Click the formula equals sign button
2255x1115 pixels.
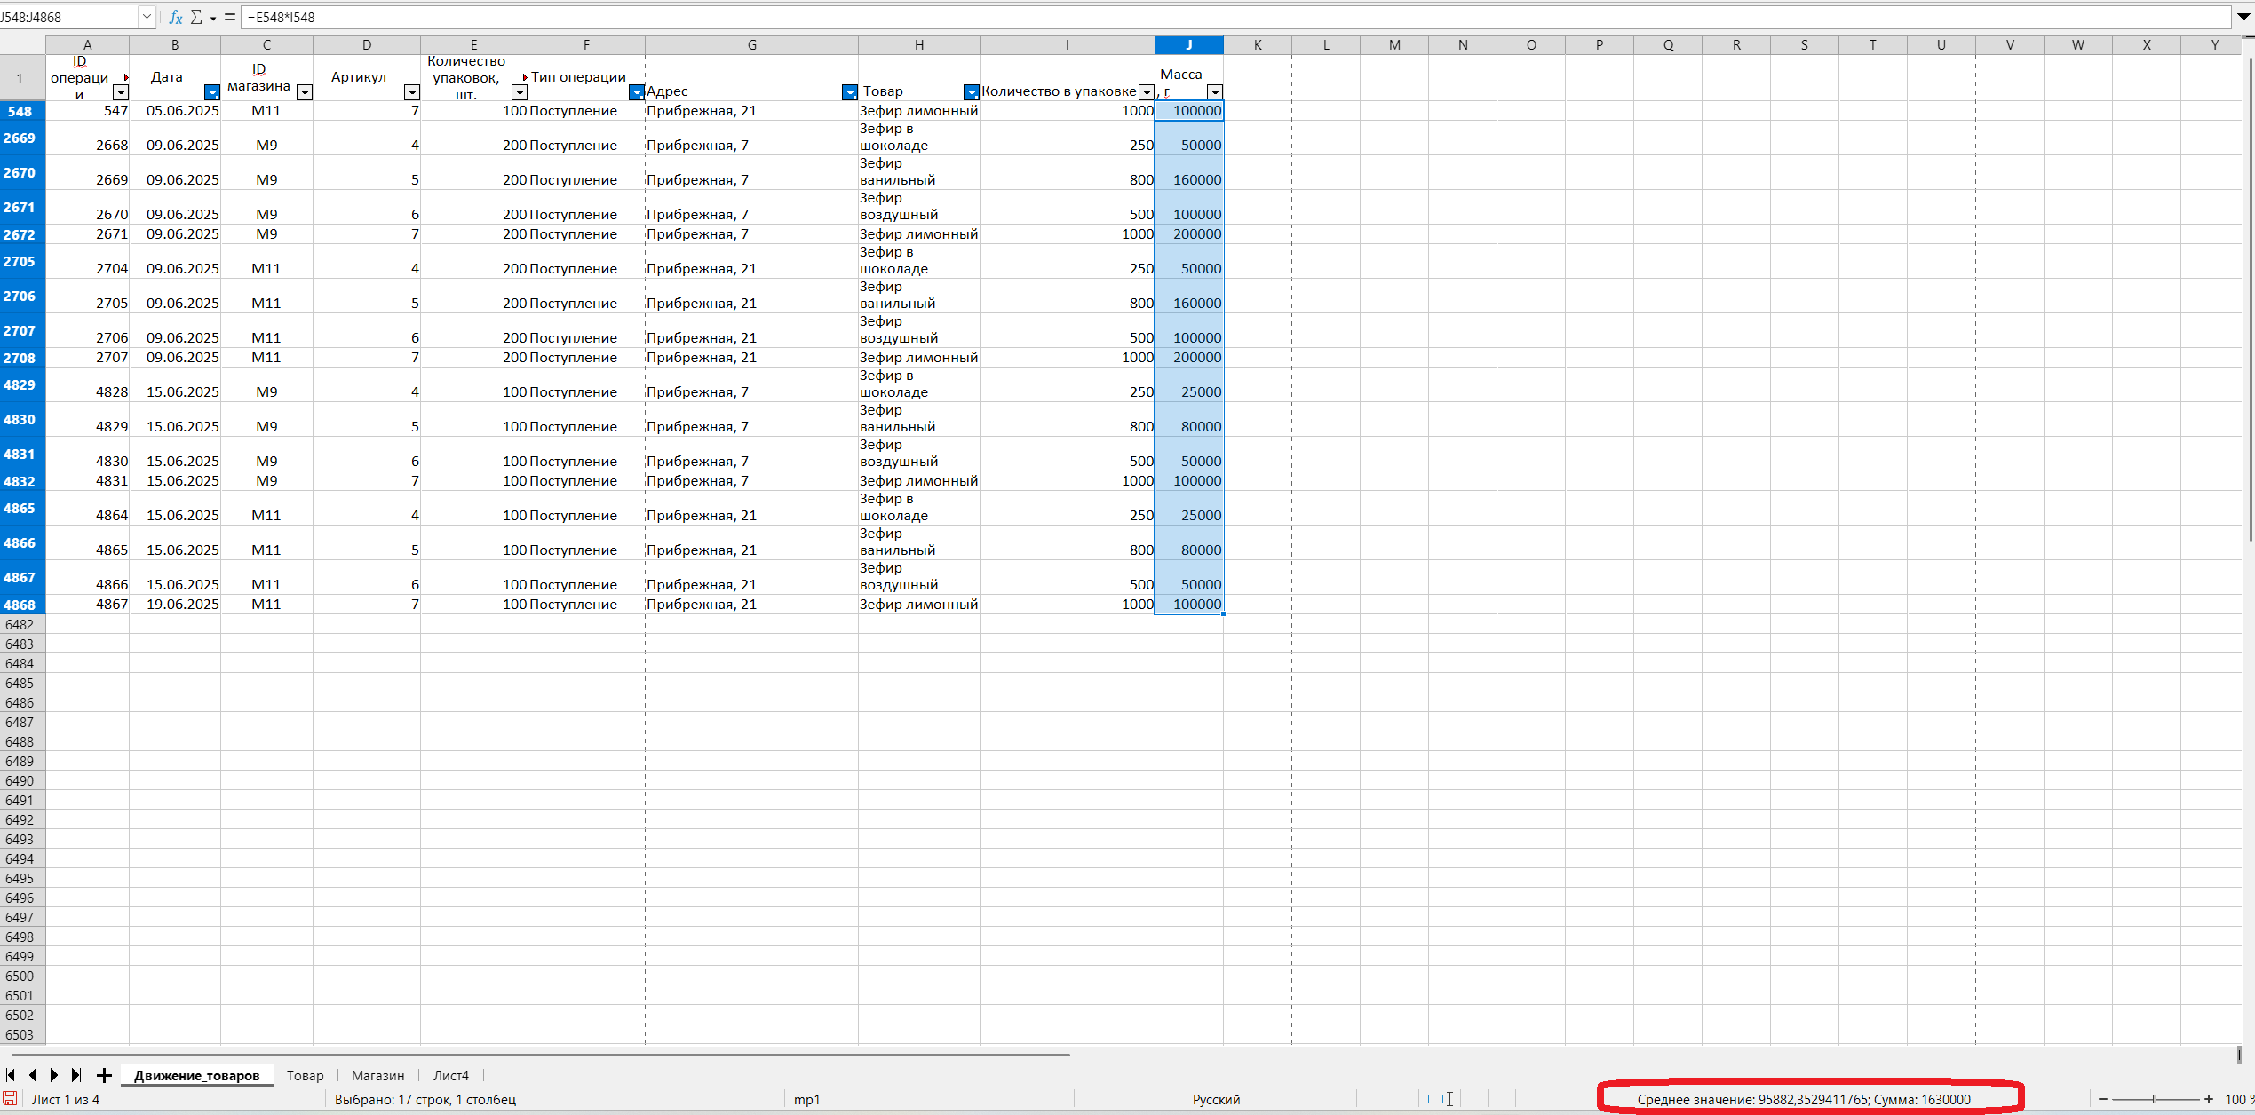(230, 17)
